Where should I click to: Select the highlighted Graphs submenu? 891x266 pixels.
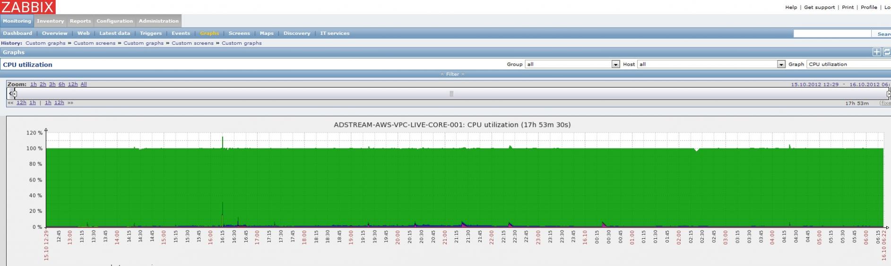[x=209, y=33]
